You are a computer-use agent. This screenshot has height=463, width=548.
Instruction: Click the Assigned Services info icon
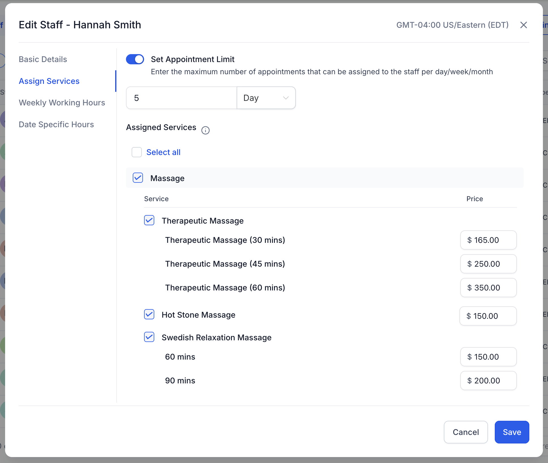(205, 130)
